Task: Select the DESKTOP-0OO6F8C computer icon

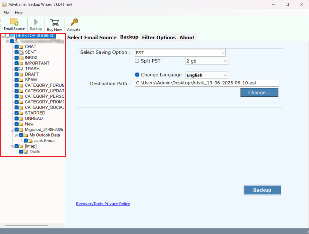Action: 12,35
